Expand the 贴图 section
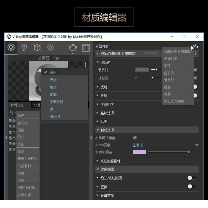 click(x=97, y=122)
